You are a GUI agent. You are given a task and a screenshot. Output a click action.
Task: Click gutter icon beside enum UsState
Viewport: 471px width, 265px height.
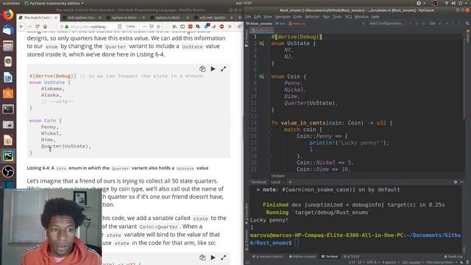[x=262, y=43]
